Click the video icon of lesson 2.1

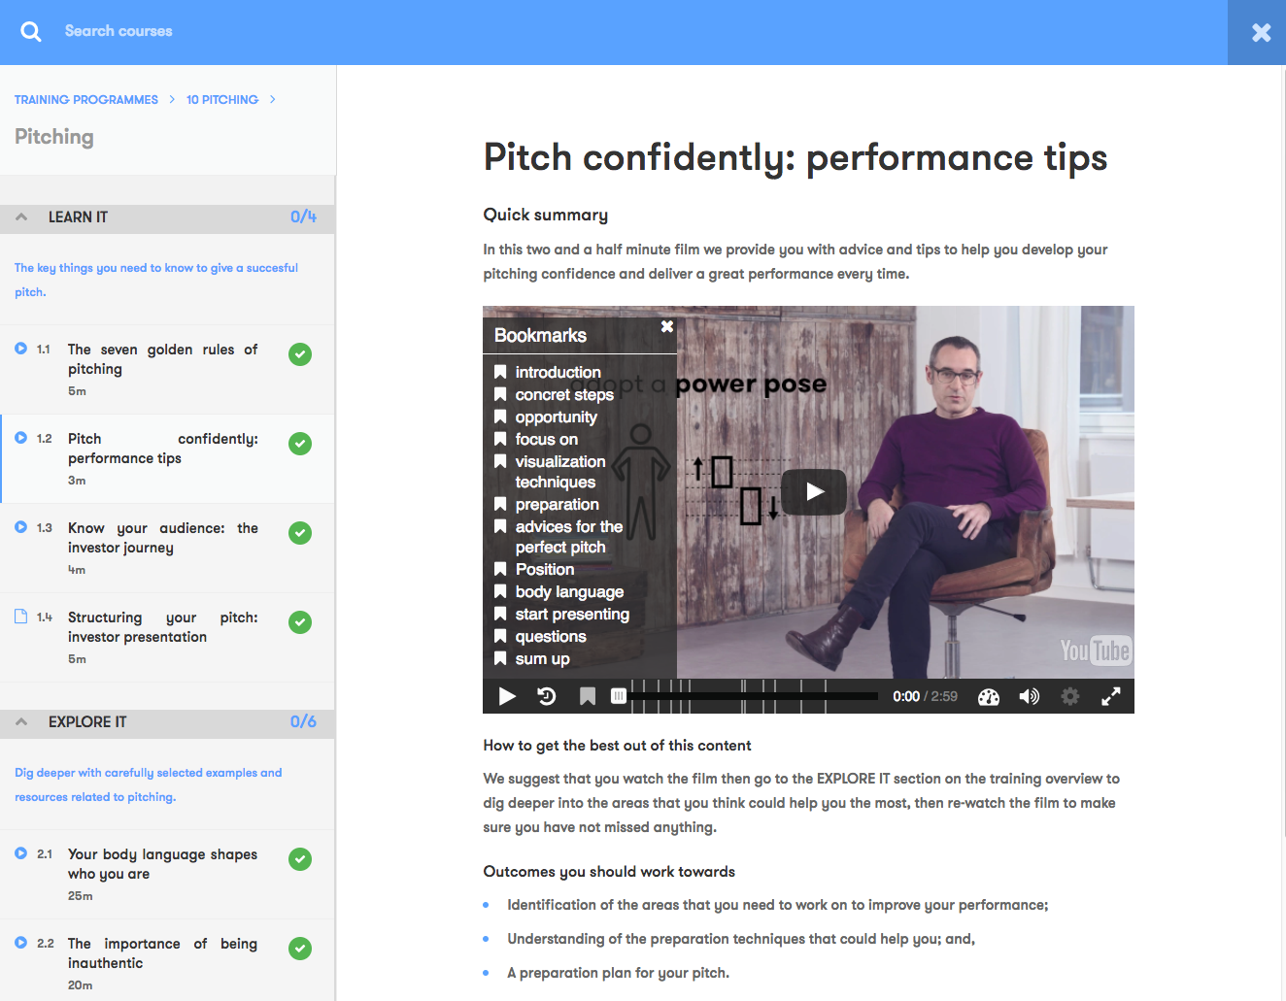[x=20, y=852]
